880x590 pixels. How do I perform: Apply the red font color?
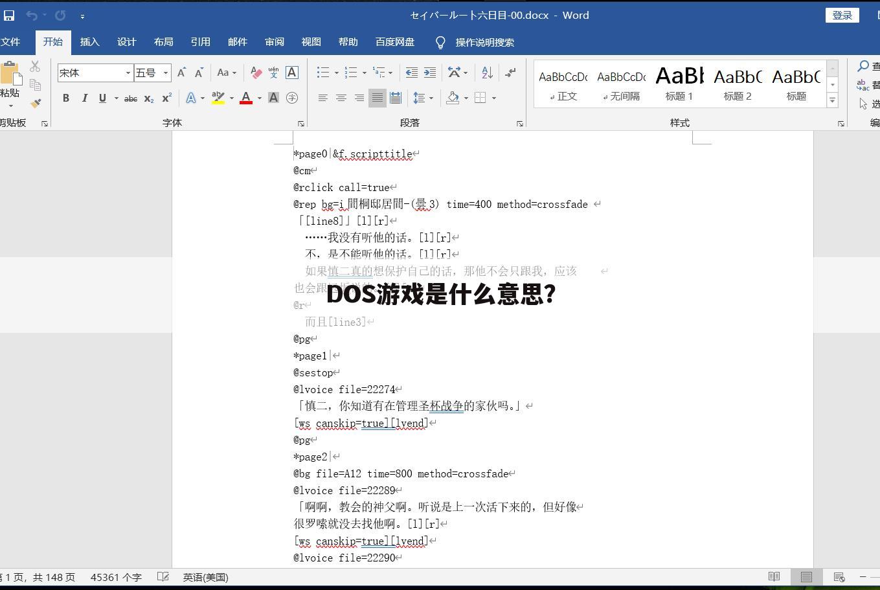(x=246, y=98)
